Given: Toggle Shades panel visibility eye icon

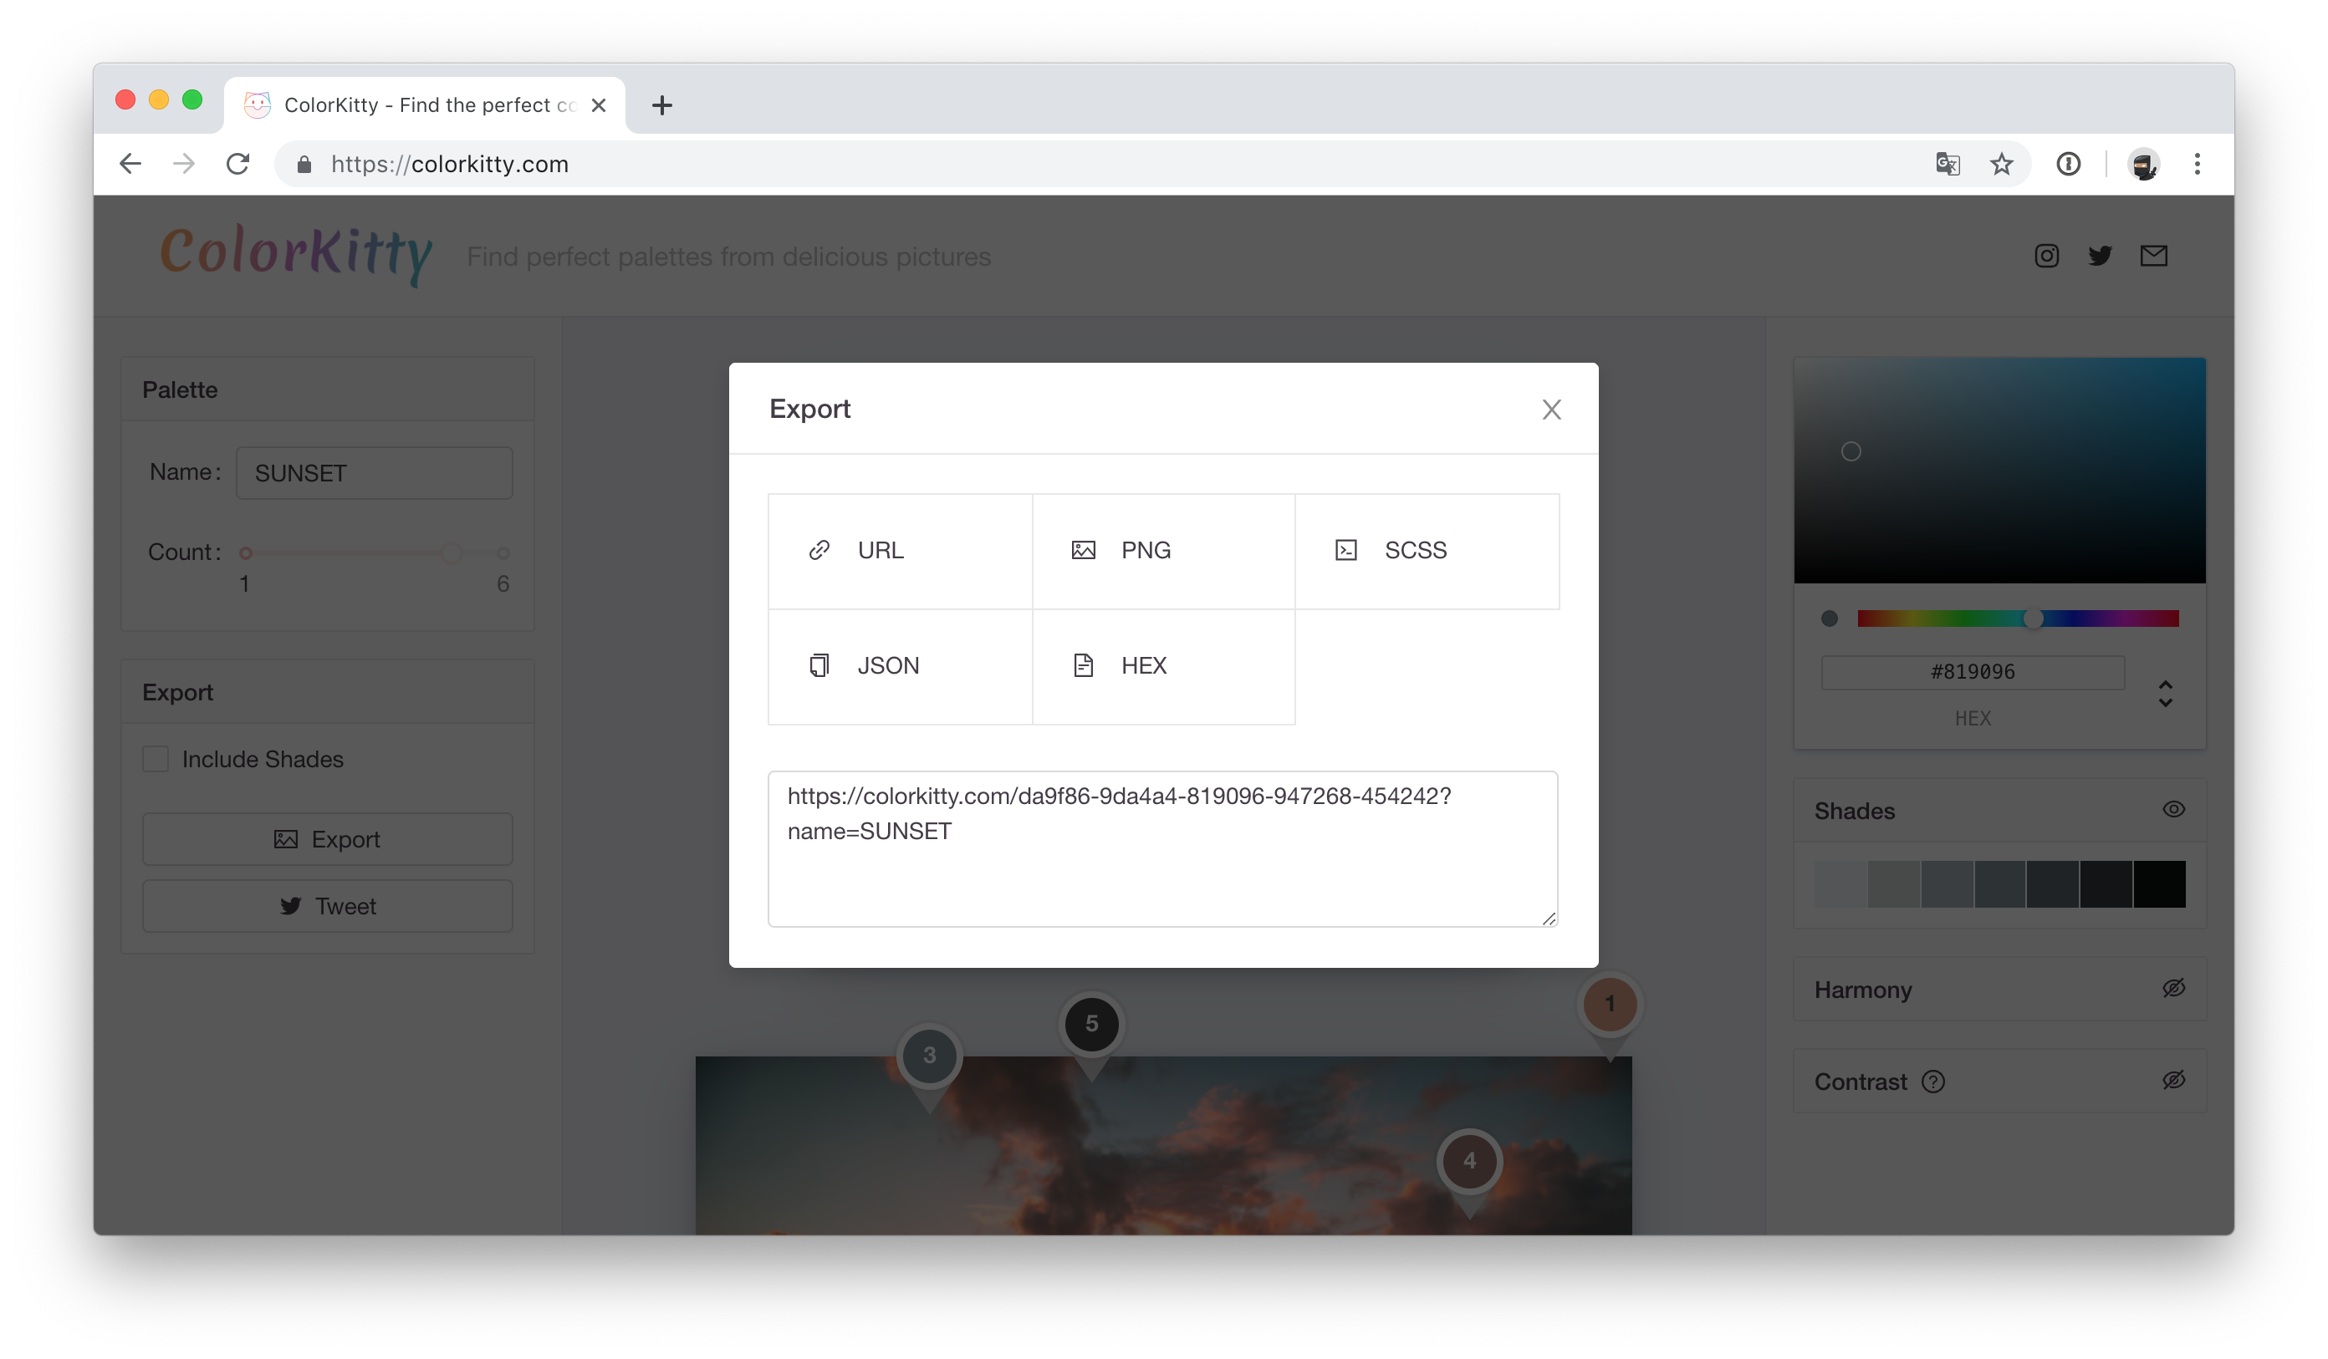Looking at the screenshot, I should click(2172, 810).
